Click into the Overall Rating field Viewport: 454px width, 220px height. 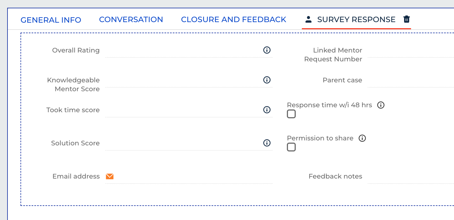click(x=183, y=51)
